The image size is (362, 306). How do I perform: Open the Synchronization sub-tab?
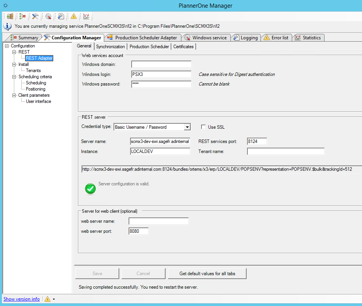coord(110,47)
